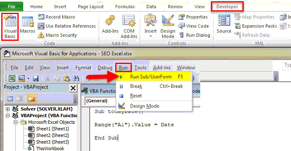The width and height of the screenshot is (291, 151).
Task: Click the Range("A1").Value = Date line
Action: [134, 125]
